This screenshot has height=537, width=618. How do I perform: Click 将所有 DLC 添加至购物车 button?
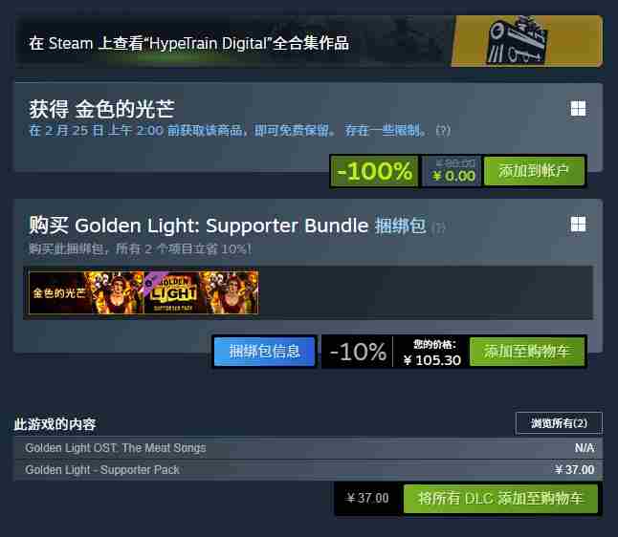point(500,499)
